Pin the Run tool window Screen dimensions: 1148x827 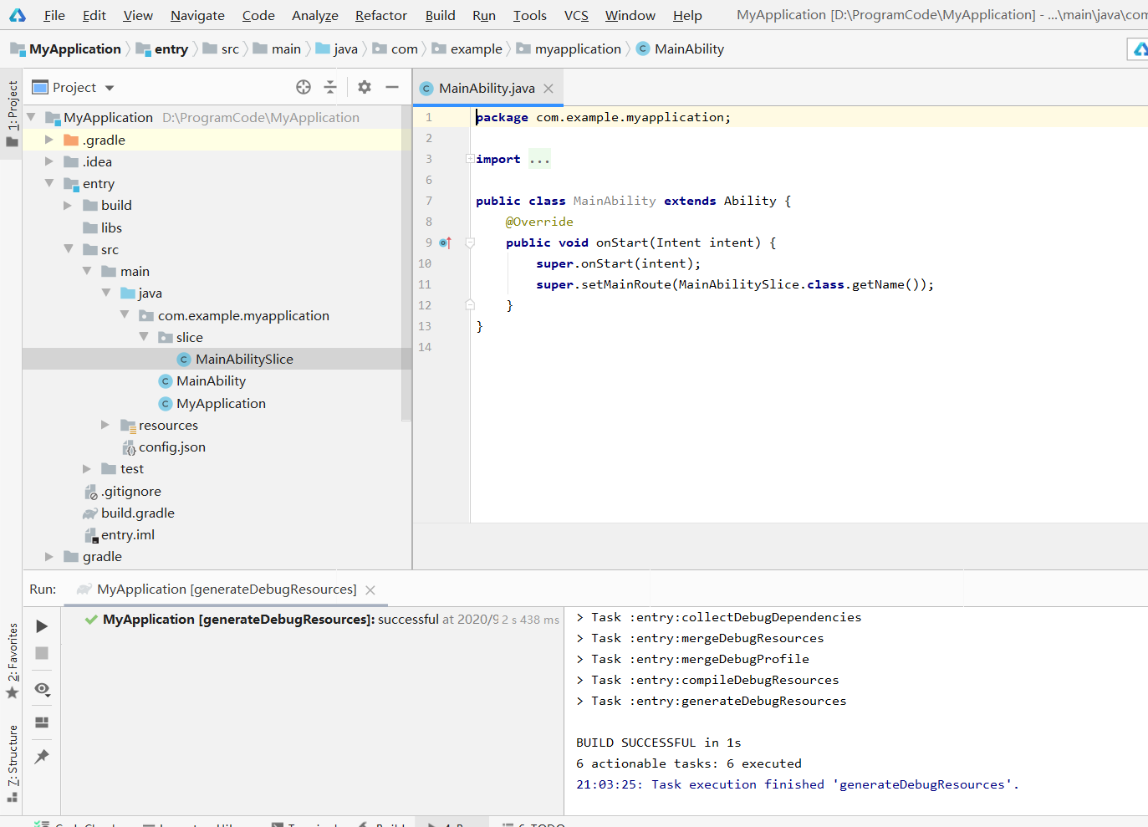pos(41,756)
